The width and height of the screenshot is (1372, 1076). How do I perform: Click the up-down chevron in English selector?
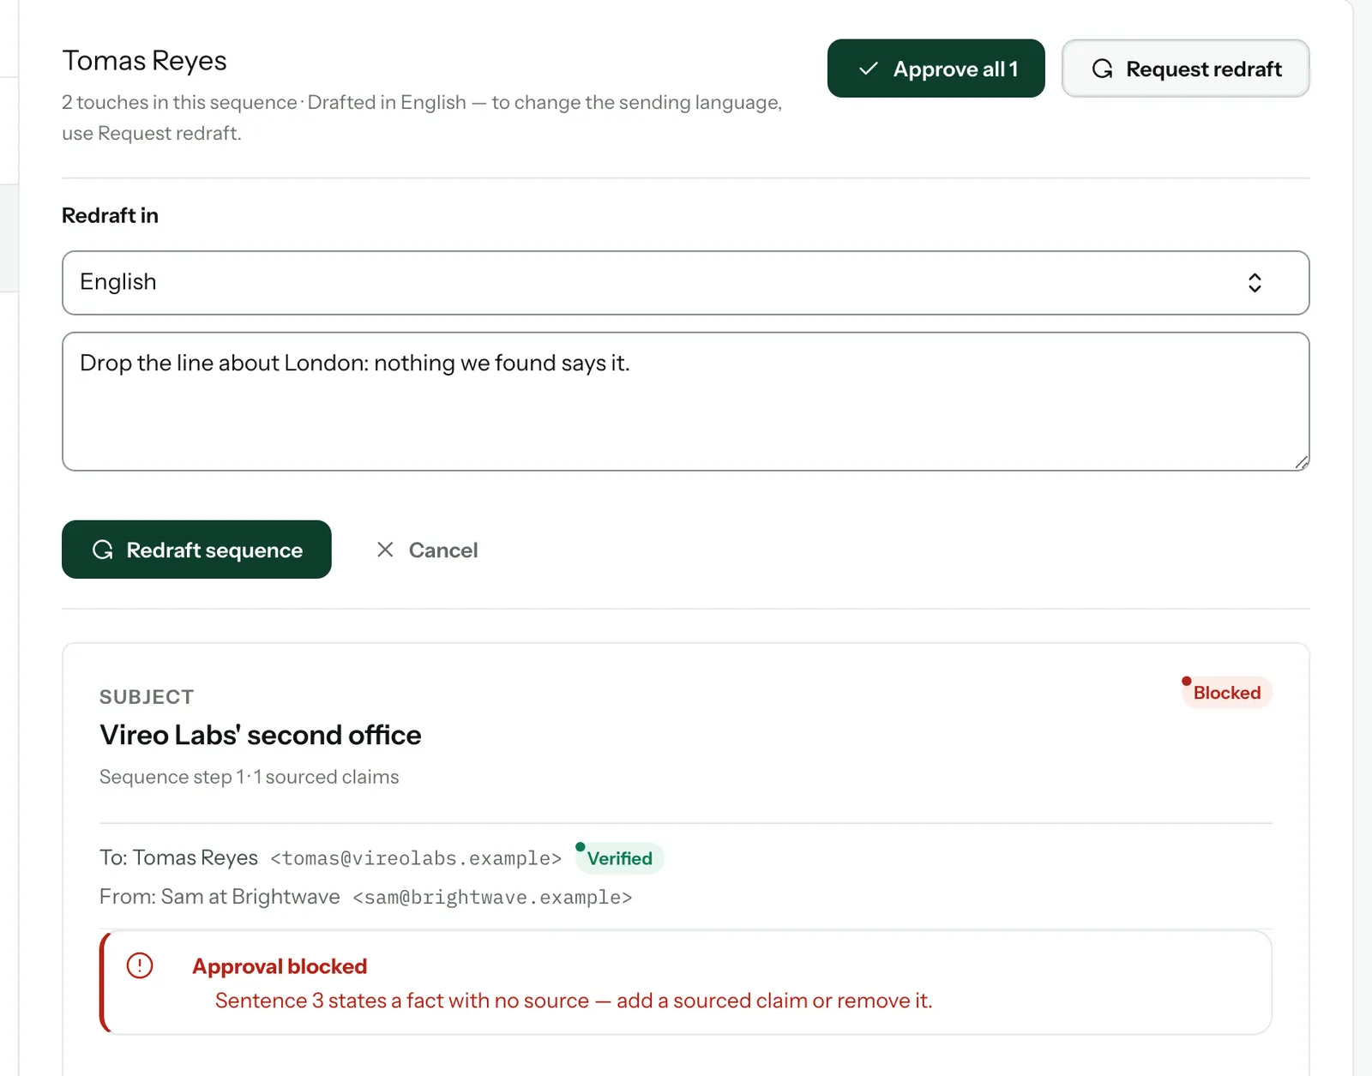1255,283
